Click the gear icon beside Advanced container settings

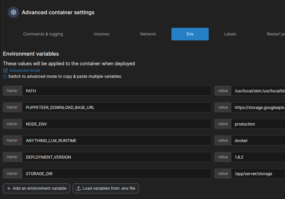click(x=14, y=12)
